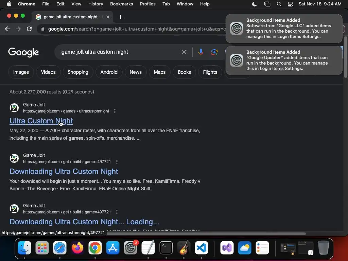The image size is (348, 261).
Task: Close the 'game jolt ultra custom night' tab
Action: point(108,17)
